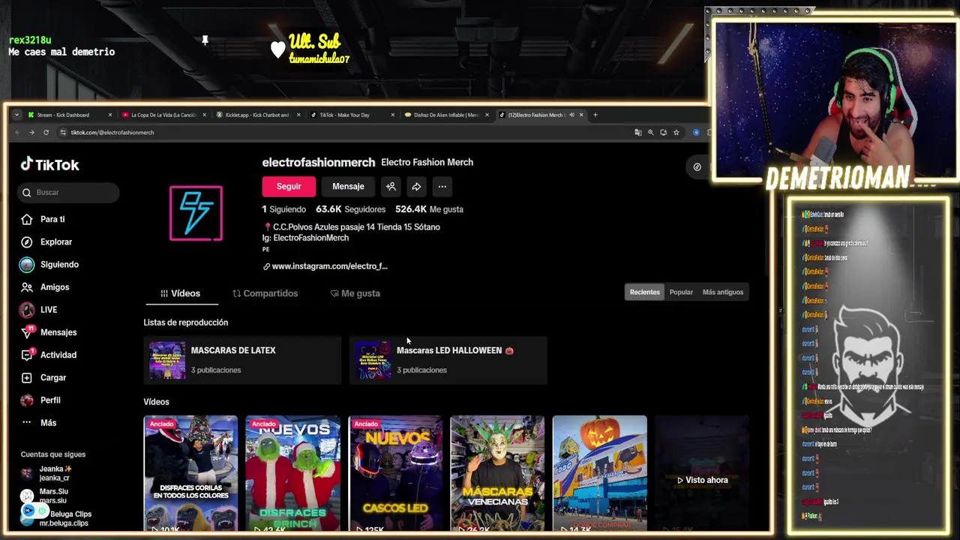Click the zoom magnifier icon in address bar

tap(650, 132)
